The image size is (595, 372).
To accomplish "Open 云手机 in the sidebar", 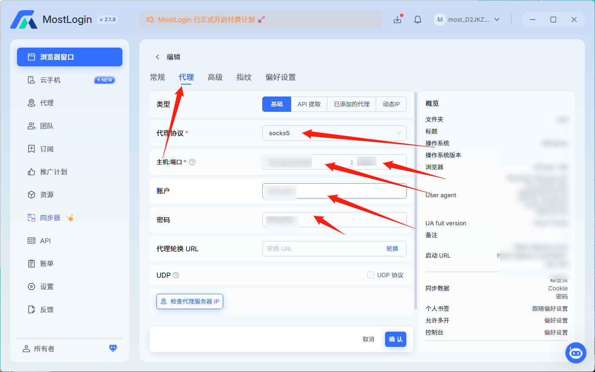I will [70, 80].
